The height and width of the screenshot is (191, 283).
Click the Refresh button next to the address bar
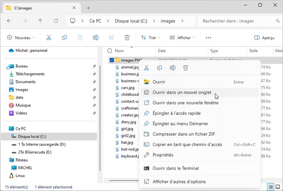[x=56, y=21]
